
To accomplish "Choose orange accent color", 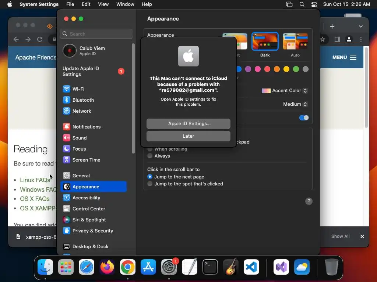I will pyautogui.click(x=277, y=69).
